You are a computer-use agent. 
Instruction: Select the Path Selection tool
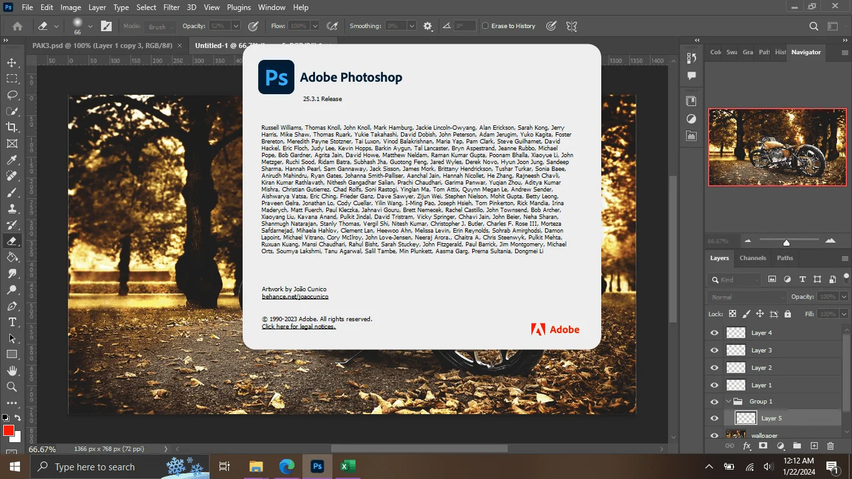12,339
